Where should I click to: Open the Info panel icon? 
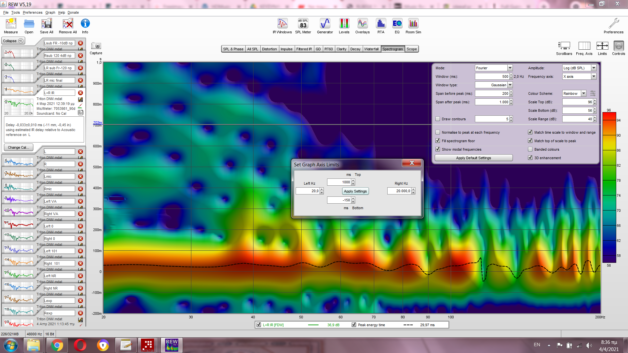pyautogui.click(x=85, y=26)
